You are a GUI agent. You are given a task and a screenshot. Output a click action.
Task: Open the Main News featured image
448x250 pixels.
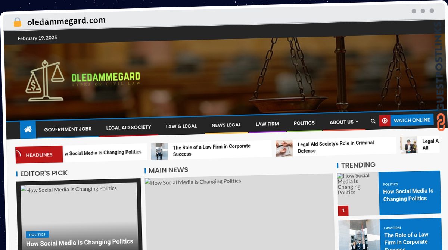[239, 212]
